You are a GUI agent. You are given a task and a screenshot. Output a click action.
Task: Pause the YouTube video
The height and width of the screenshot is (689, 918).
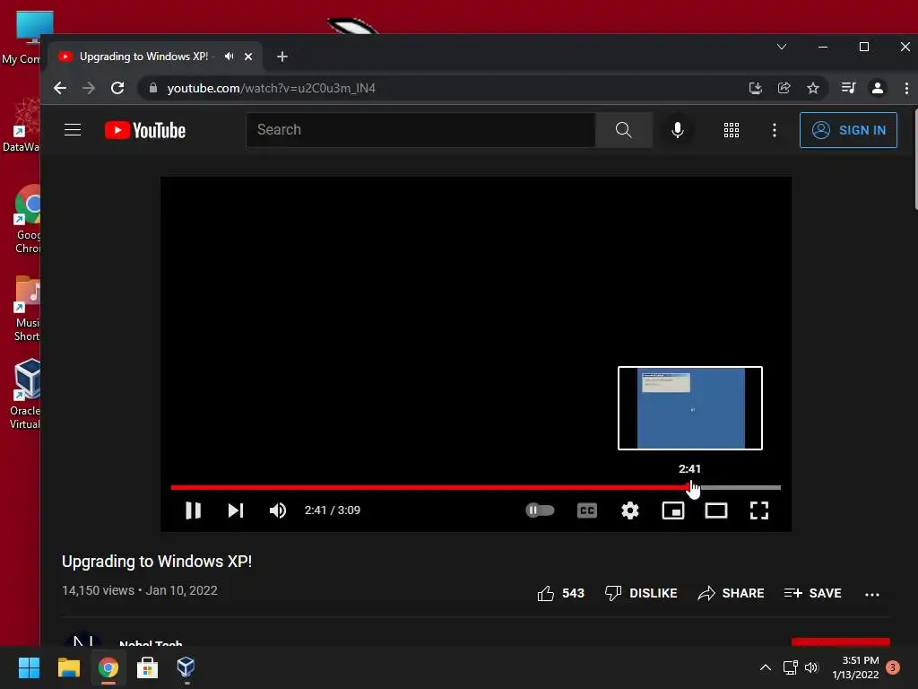click(x=194, y=510)
